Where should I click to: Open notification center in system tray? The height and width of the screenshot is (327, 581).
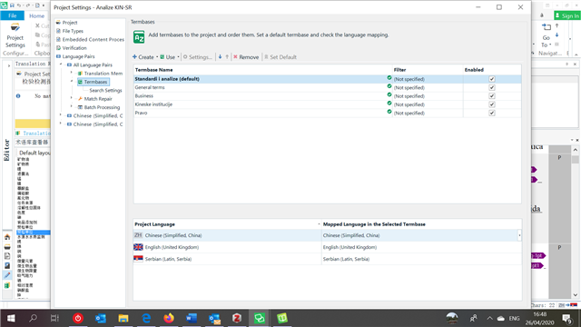[566, 319]
